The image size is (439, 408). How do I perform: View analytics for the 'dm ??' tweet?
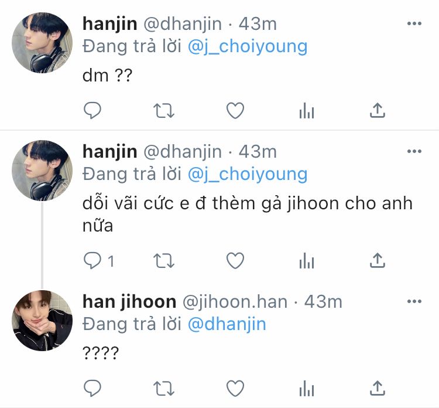(307, 110)
